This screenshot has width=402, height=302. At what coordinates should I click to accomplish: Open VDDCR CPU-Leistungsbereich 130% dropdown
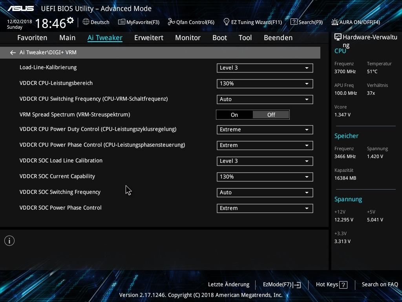click(x=265, y=84)
